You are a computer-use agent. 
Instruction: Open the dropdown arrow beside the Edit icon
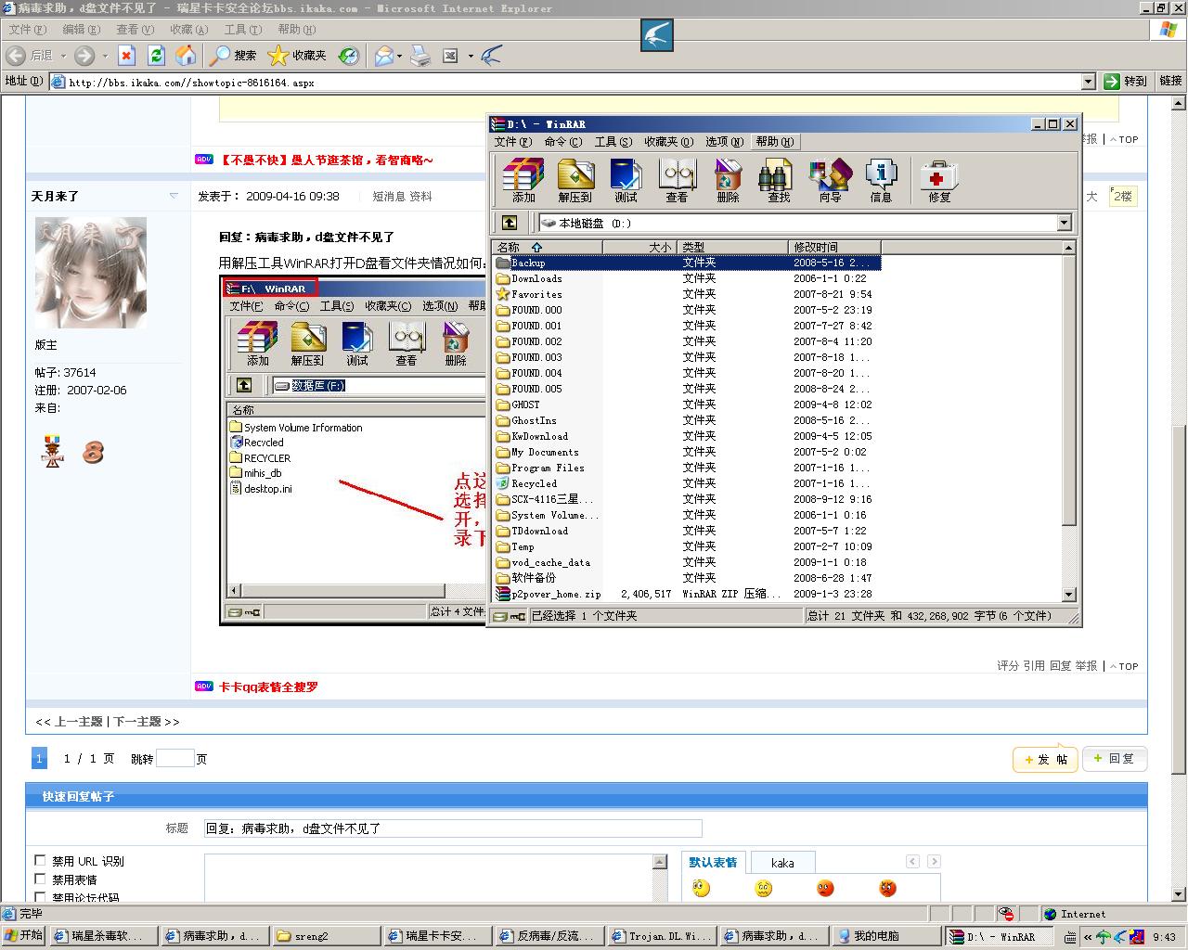[x=471, y=56]
